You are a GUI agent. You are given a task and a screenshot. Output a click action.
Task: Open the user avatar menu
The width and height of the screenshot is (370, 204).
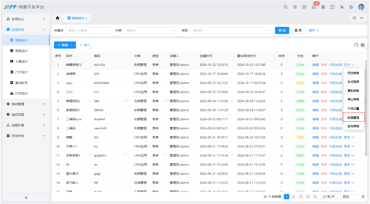(361, 7)
